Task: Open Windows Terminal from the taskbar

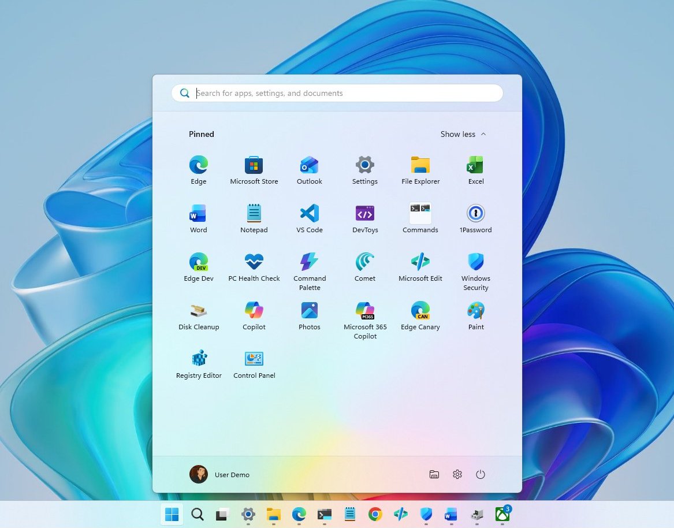Action: pyautogui.click(x=324, y=514)
